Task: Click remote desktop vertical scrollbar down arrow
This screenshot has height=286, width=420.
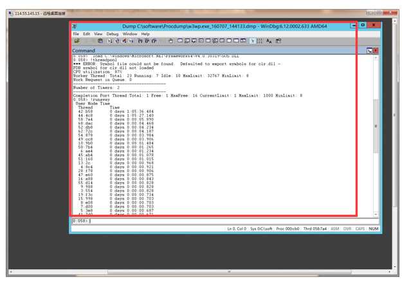Action: coord(394,267)
